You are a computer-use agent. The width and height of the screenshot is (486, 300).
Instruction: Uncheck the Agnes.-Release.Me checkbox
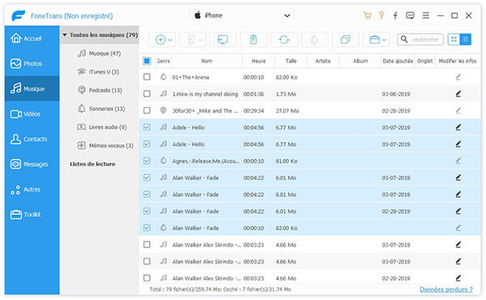coord(147,161)
